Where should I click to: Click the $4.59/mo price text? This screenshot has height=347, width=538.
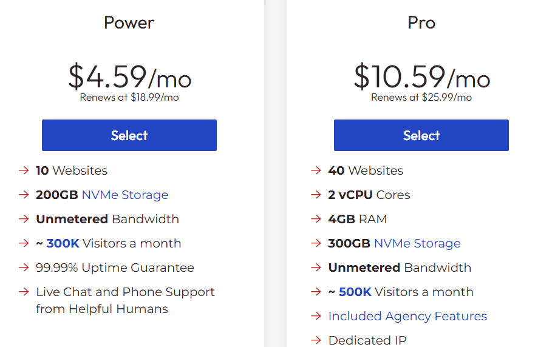129,77
